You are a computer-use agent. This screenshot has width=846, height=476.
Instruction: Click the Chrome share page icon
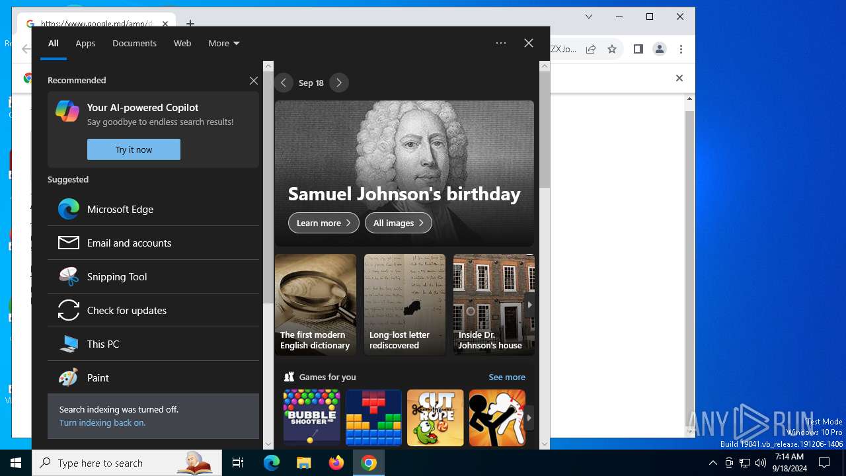click(x=591, y=49)
